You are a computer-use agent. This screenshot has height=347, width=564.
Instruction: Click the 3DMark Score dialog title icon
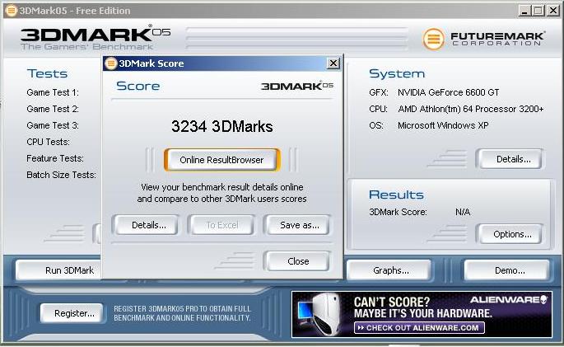pyautogui.click(x=110, y=63)
